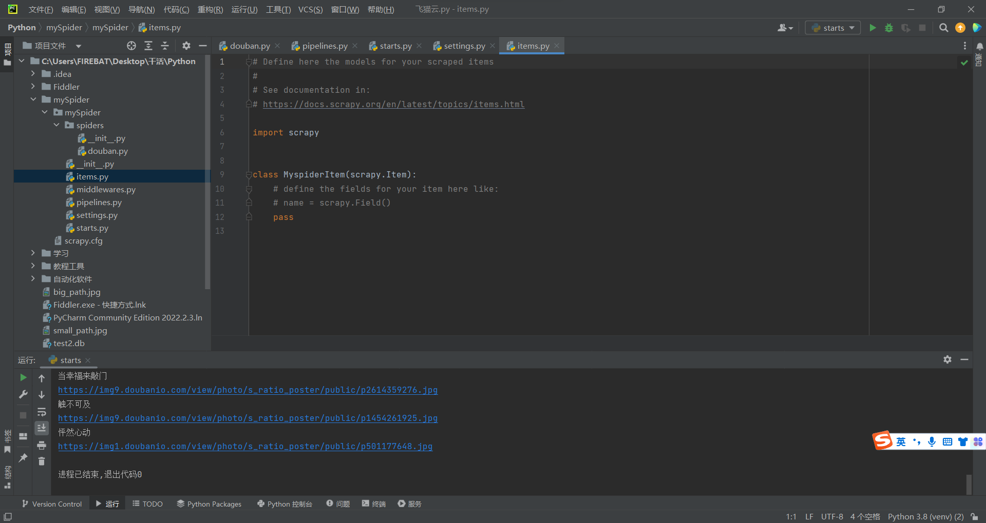Screen dimensions: 986x523
Task: Click Up the Stack Trace arrow
Action: coord(42,378)
